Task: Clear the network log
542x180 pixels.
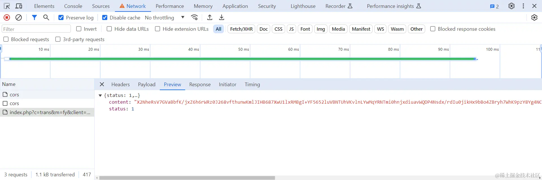Action: pyautogui.click(x=19, y=17)
